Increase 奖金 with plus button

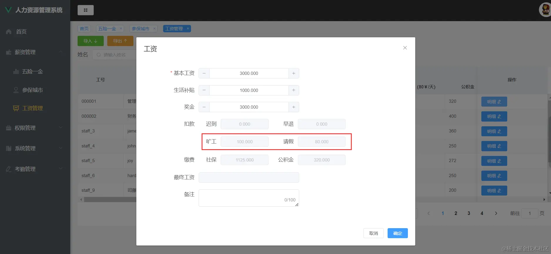(294, 107)
